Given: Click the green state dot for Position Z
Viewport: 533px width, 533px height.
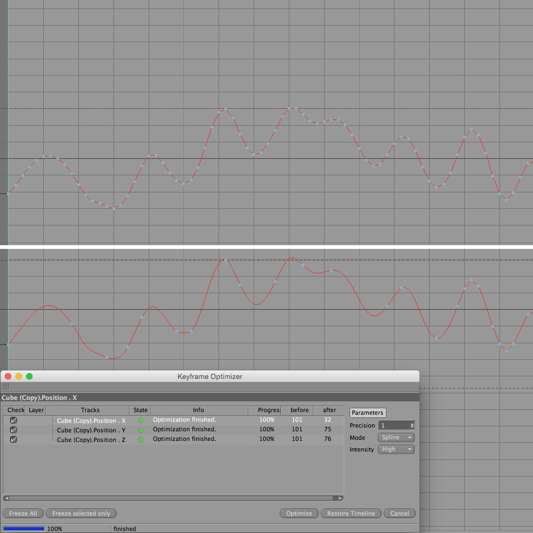Looking at the screenshot, I should tap(141, 440).
